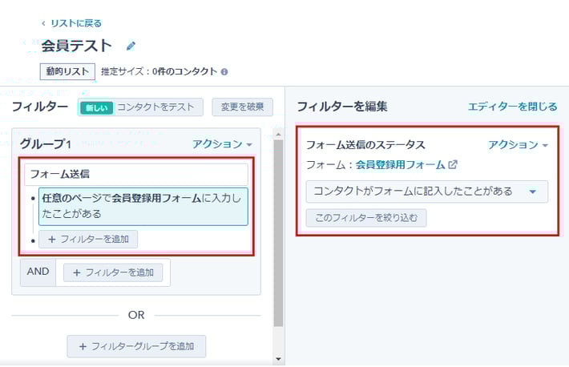
Task: Click このフィルターを絞り込む button
Action: (365, 218)
